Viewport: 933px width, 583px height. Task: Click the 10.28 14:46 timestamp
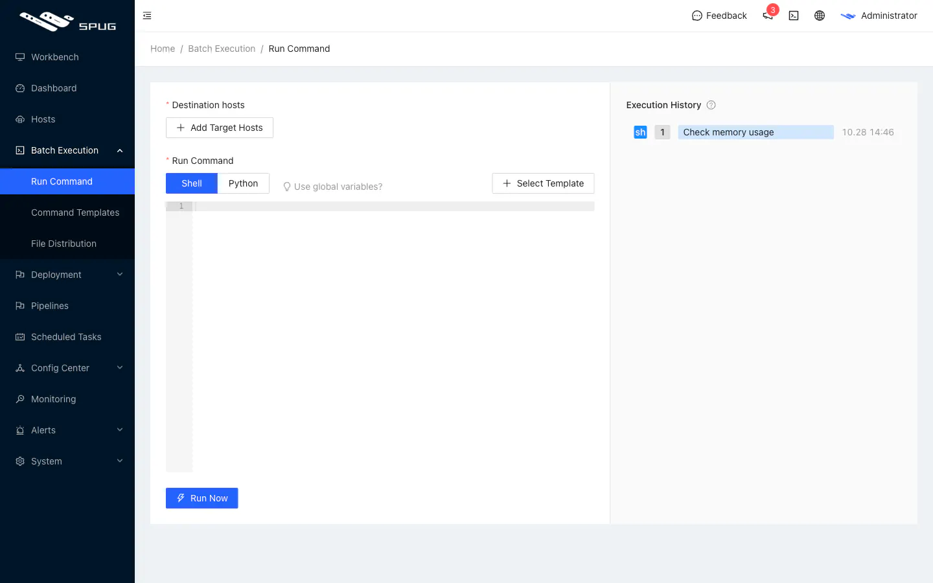pyautogui.click(x=868, y=132)
